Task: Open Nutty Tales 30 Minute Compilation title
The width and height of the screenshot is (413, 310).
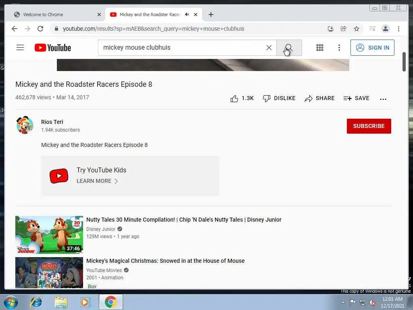Action: (x=184, y=220)
